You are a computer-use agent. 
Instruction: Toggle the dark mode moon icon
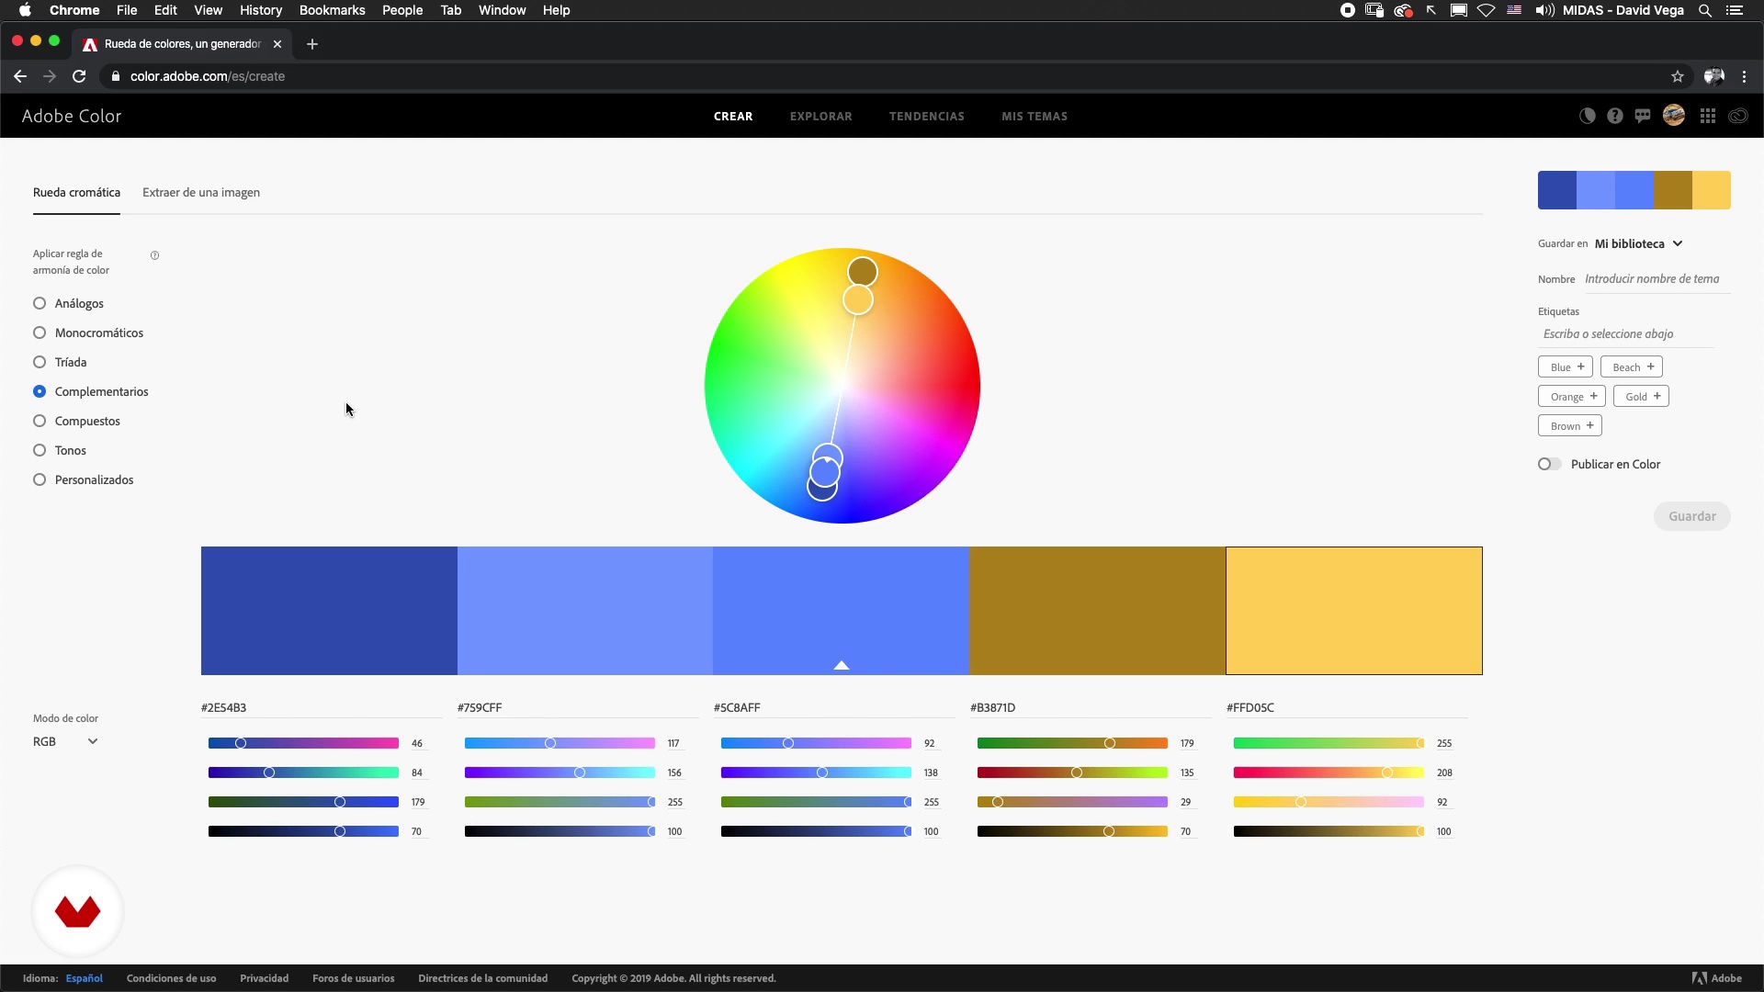click(x=1588, y=116)
